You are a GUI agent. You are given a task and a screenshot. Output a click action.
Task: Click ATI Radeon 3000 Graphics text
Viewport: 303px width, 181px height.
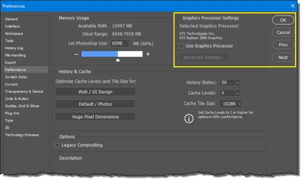pyautogui.click(x=200, y=38)
